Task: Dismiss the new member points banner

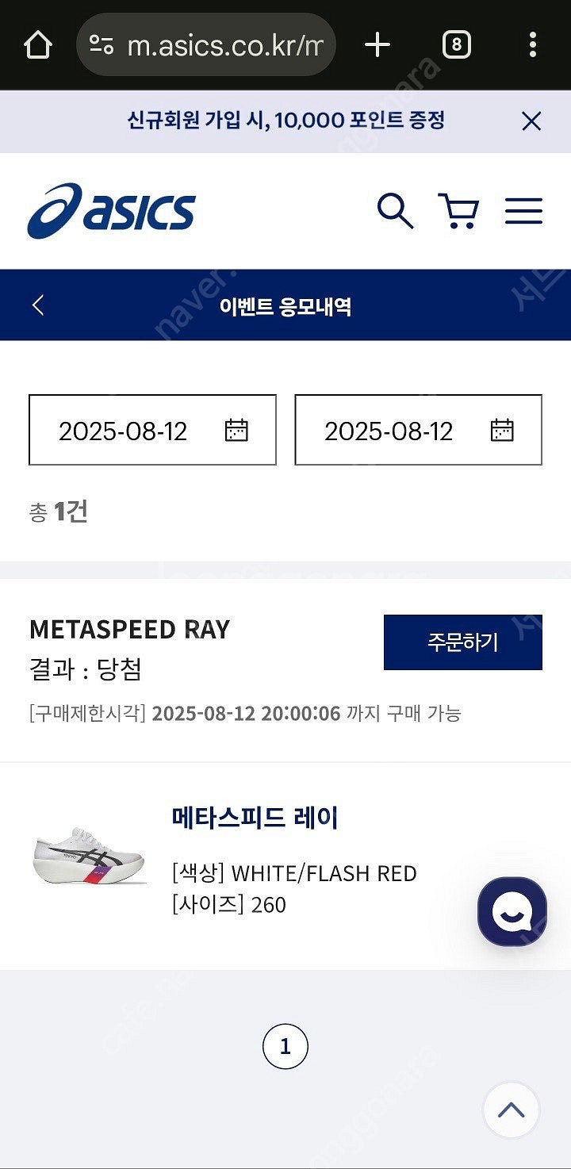Action: [x=531, y=121]
